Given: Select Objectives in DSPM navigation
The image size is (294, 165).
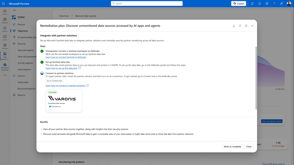Looking at the screenshot, I should point(23,31).
